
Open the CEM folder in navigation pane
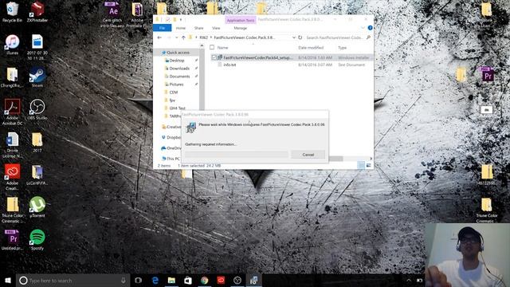[174, 92]
